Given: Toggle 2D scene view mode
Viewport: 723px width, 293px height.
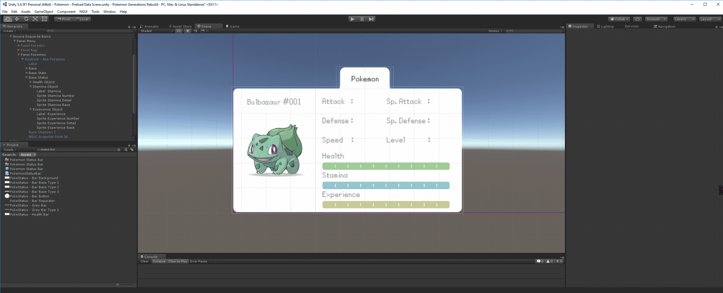Looking at the screenshot, I should point(179,31).
